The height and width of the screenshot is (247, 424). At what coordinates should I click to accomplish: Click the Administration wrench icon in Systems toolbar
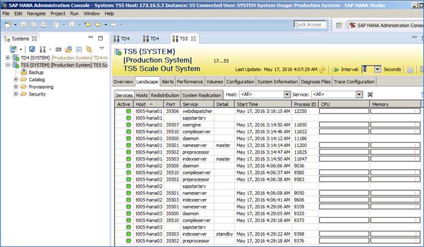43,49
